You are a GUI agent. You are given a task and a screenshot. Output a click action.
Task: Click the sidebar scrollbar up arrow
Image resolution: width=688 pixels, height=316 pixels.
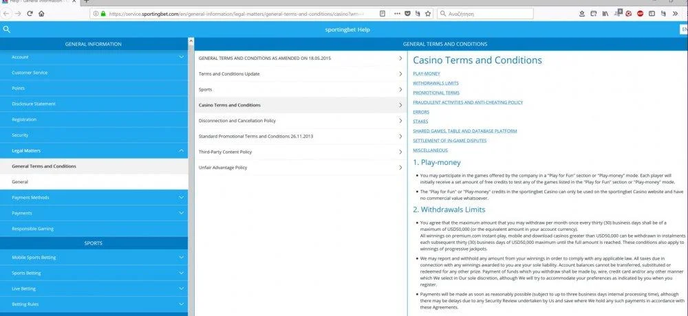click(191, 41)
